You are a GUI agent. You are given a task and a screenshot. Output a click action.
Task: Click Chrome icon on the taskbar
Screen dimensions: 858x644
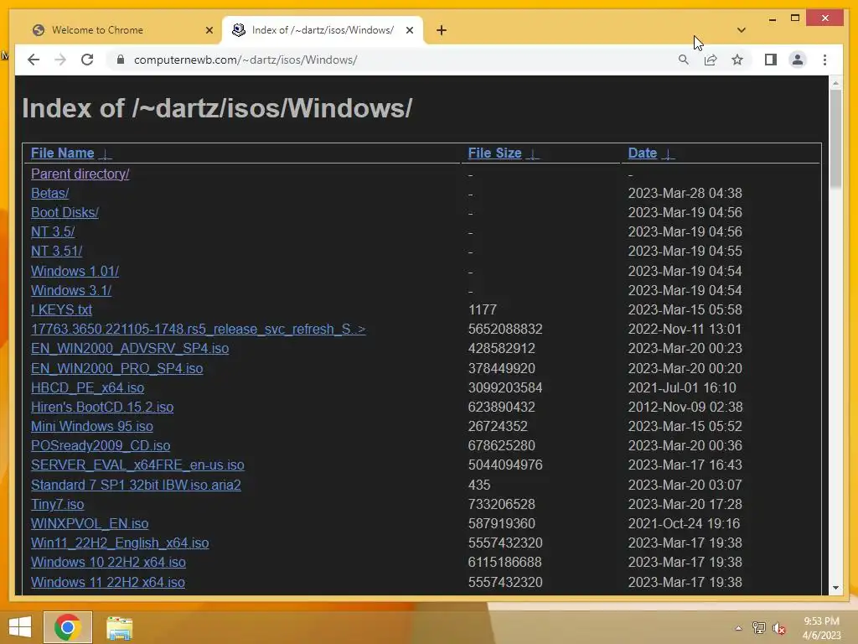pos(67,627)
